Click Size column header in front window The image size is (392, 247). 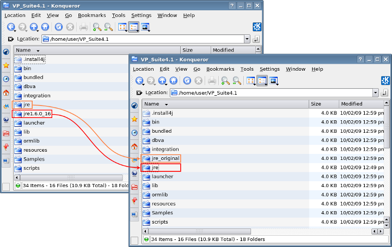[324, 104]
